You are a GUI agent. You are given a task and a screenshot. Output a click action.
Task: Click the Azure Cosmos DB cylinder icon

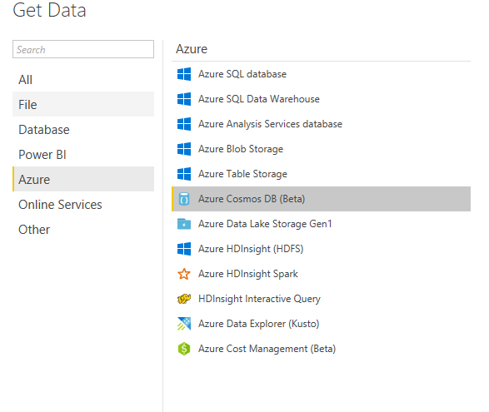(184, 199)
